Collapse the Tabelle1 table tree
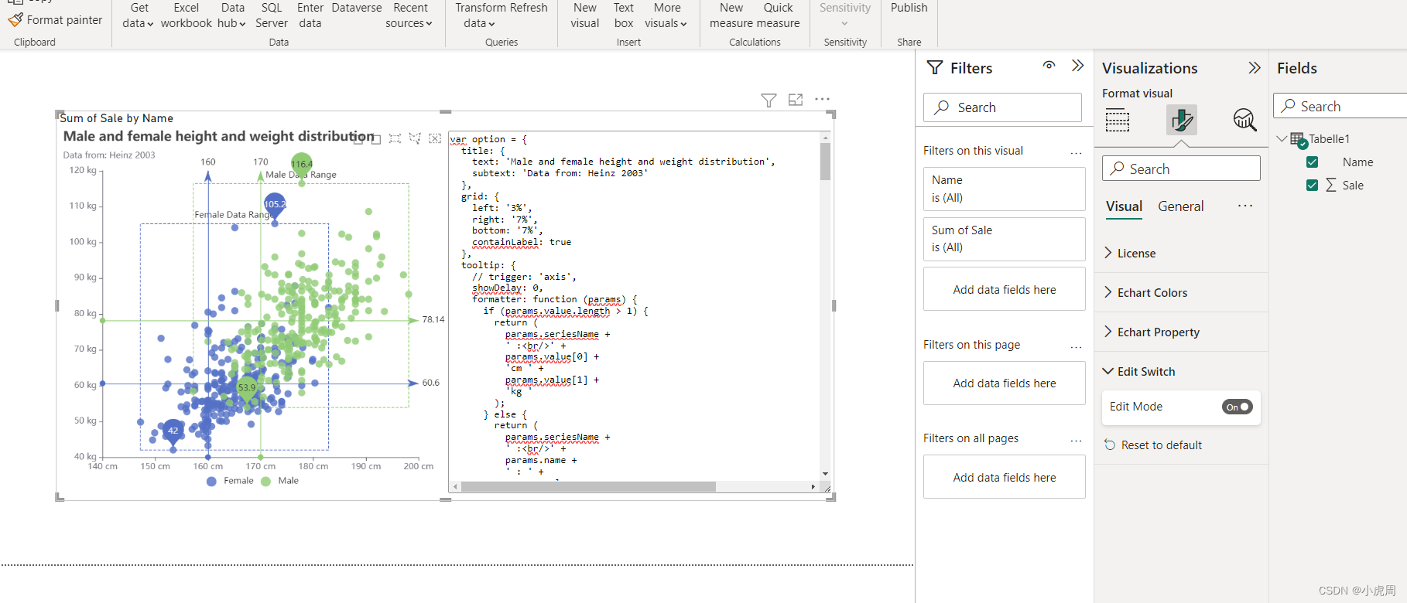Screen dimensions: 1407x603 point(1282,139)
